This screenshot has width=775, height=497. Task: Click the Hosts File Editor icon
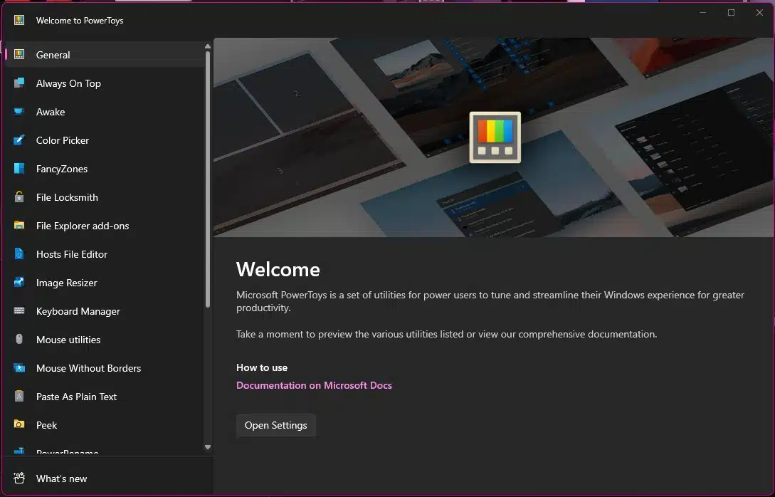point(19,254)
